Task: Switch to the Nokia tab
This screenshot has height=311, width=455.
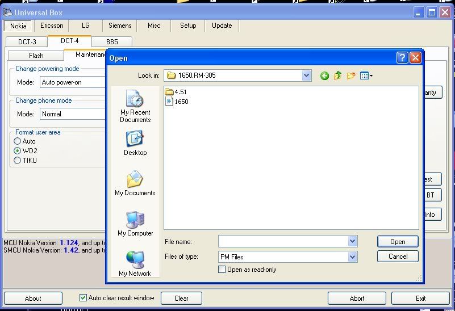Action: tap(18, 26)
